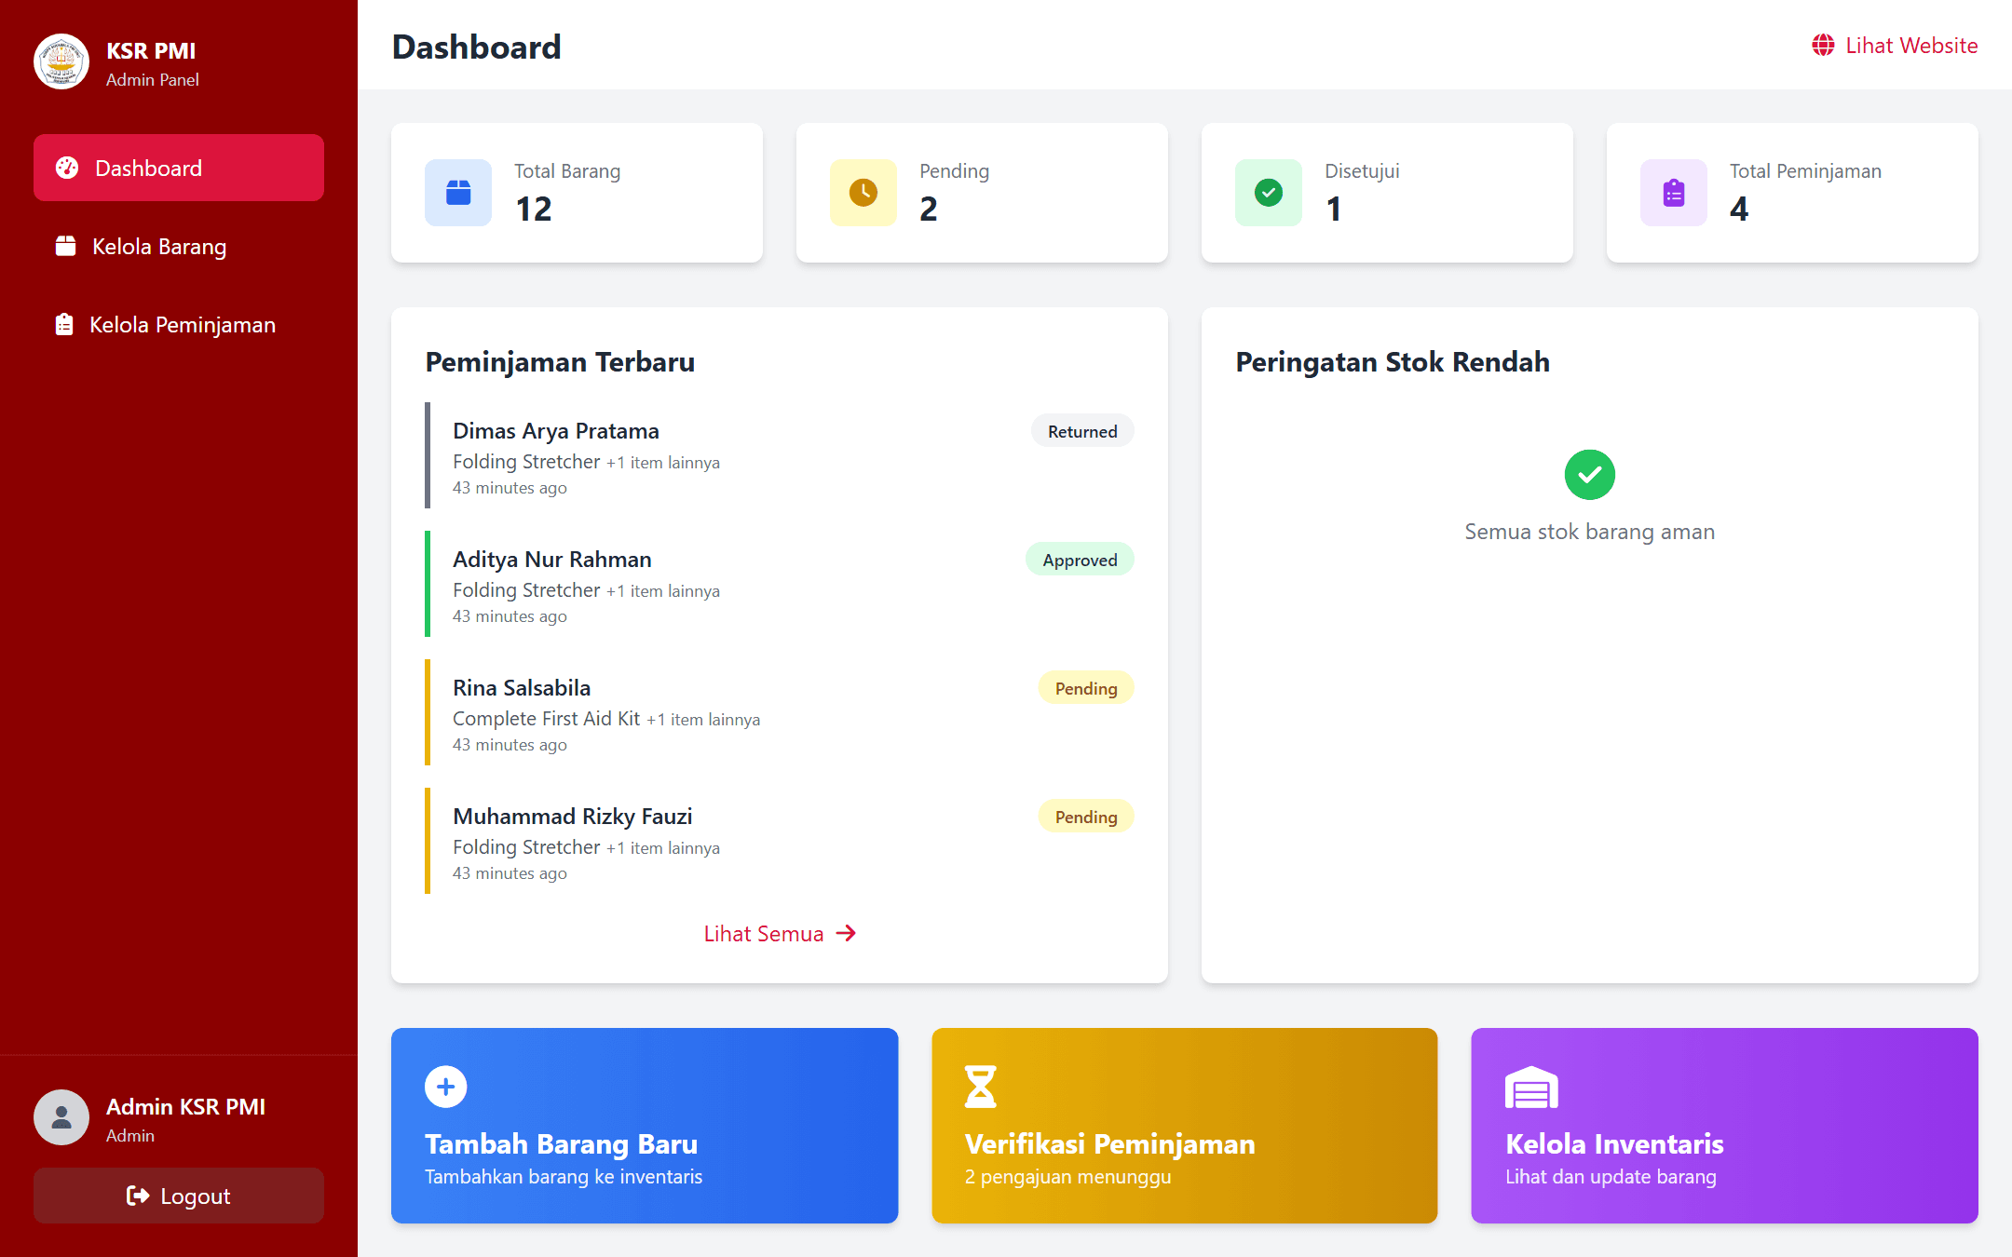
Task: Open the Kelola Inventaris card
Action: [x=1724, y=1126]
